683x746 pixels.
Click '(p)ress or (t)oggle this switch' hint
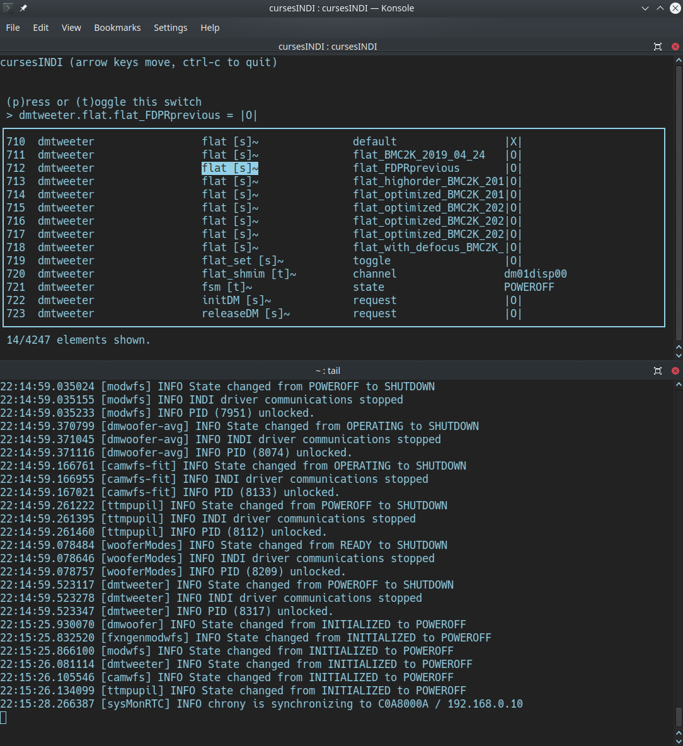coord(104,102)
